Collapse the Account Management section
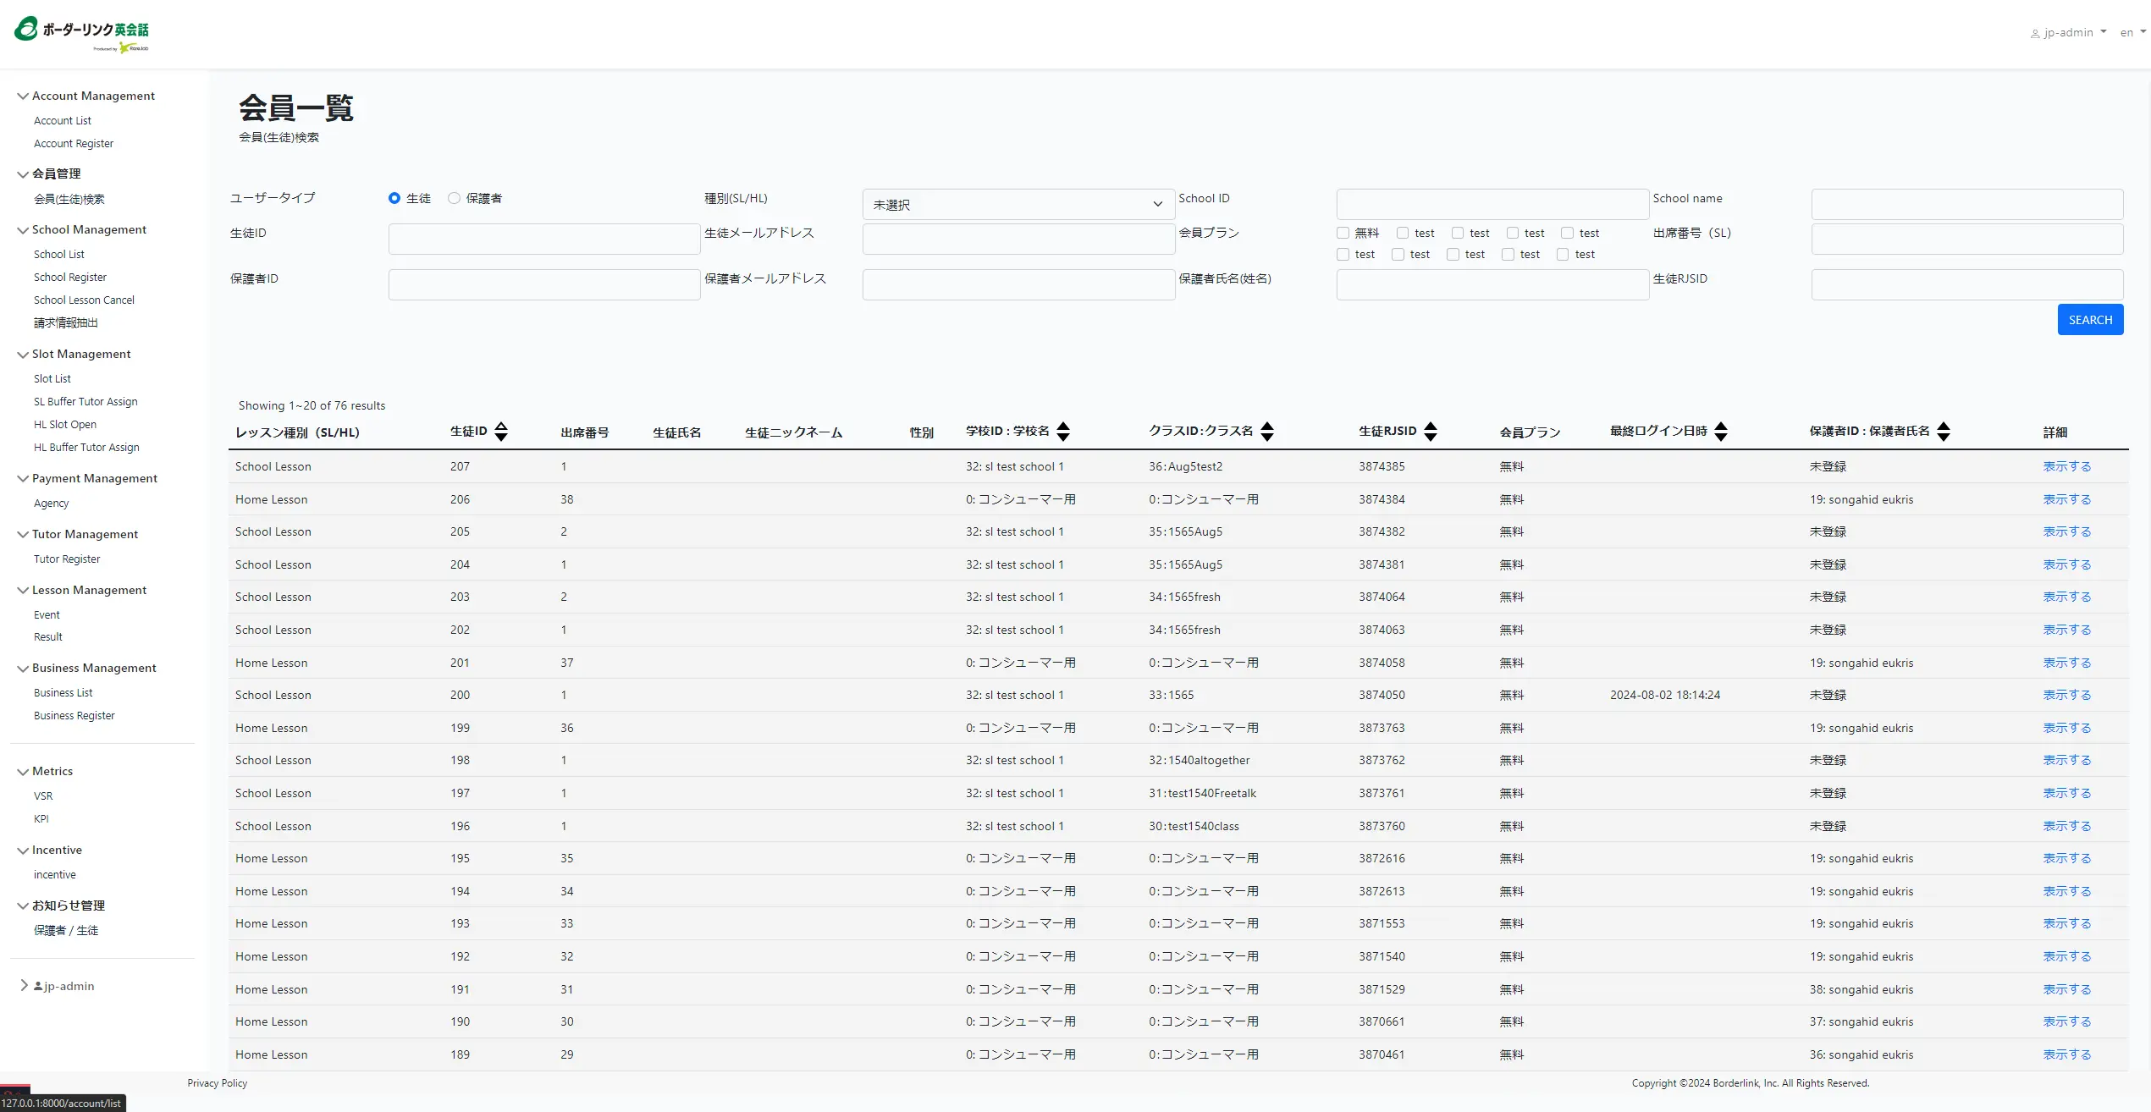The height and width of the screenshot is (1112, 2151). coord(23,96)
